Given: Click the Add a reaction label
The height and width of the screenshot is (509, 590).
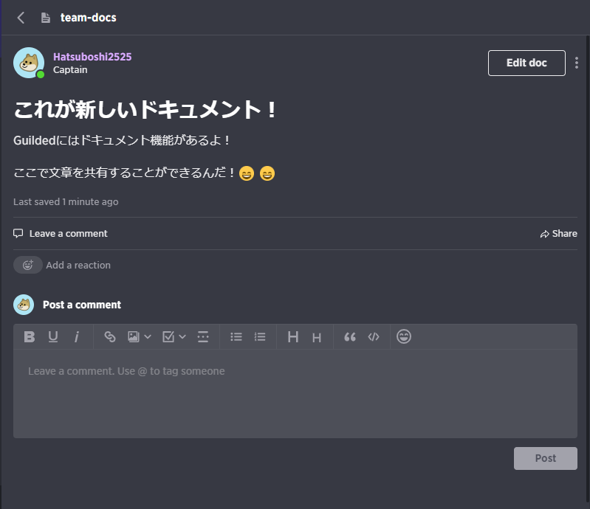Looking at the screenshot, I should [78, 265].
